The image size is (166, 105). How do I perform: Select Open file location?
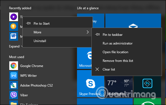pyautogui.click(x=127, y=52)
